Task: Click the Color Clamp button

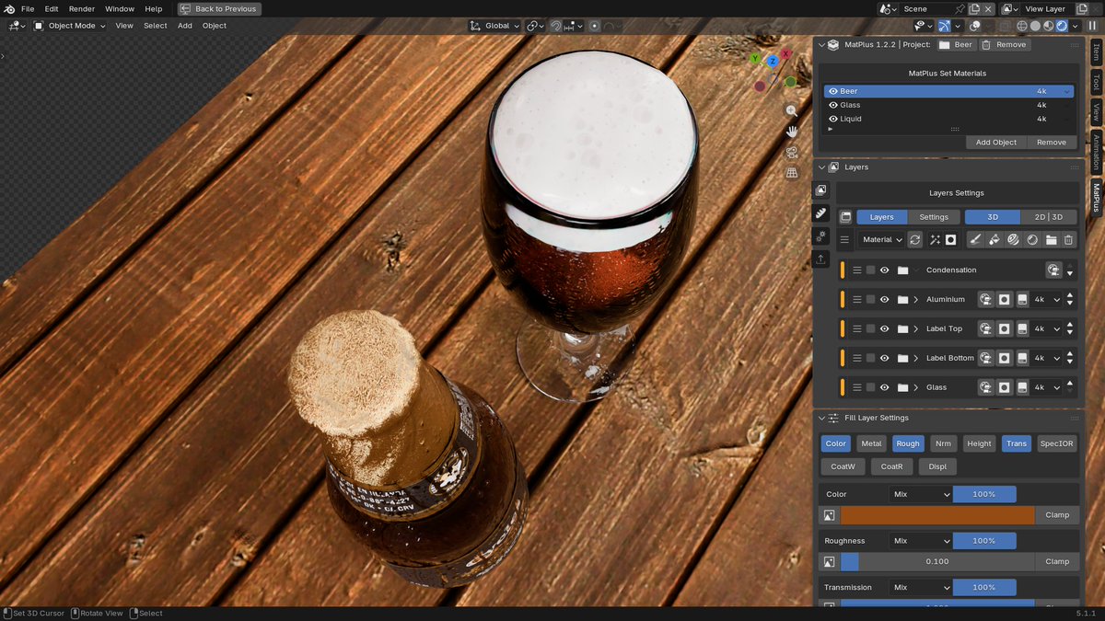Action: tap(1057, 515)
